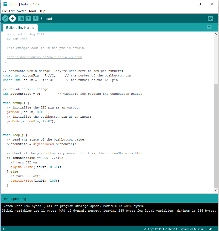Viewport: 219px width, 231px height.
Task: Click 'Sketch uses 694 bytes' console line
Action: 73,206
